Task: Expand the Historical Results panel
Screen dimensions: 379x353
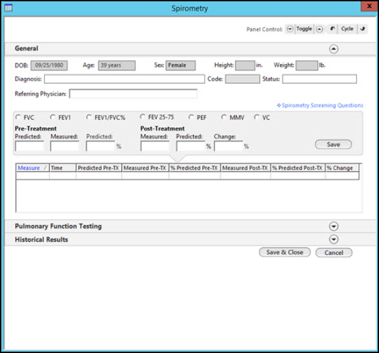Action: (334, 239)
